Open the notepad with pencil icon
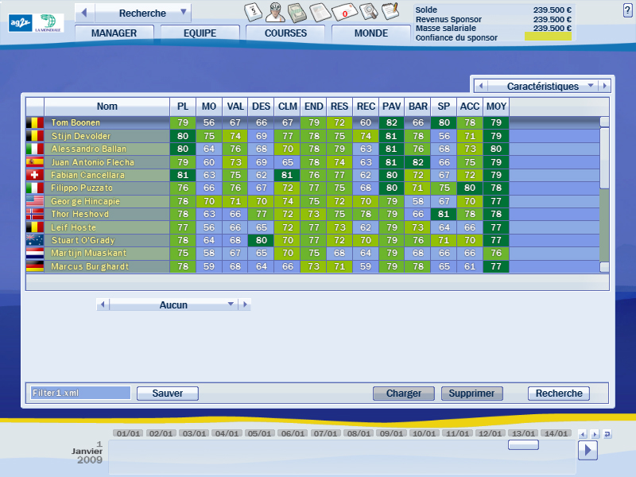This screenshot has width=636, height=477. (x=390, y=12)
